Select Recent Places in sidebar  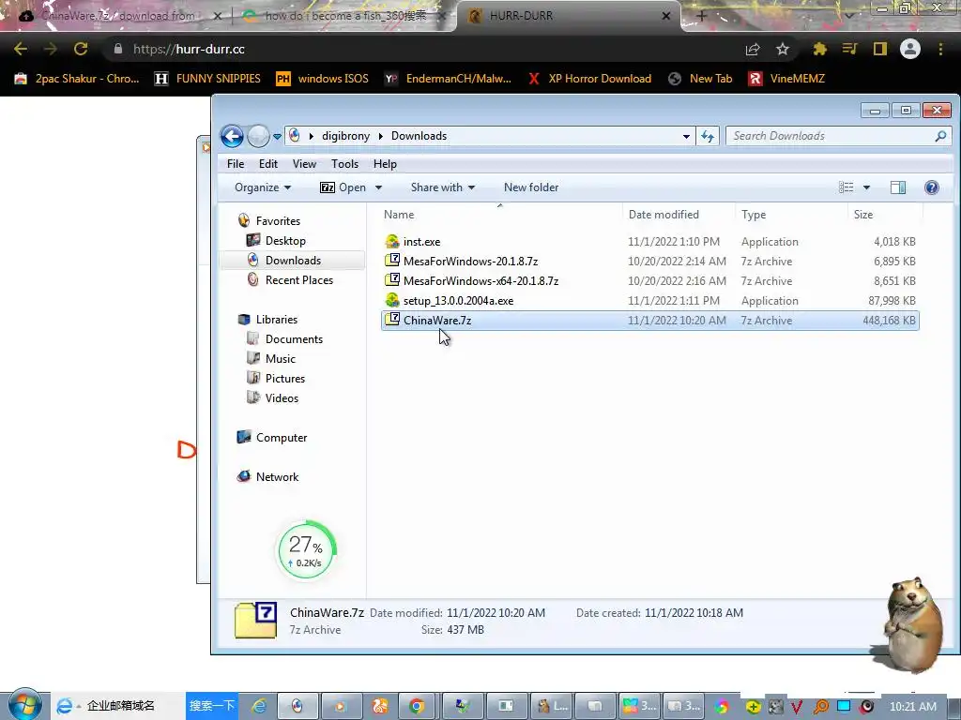[299, 279]
